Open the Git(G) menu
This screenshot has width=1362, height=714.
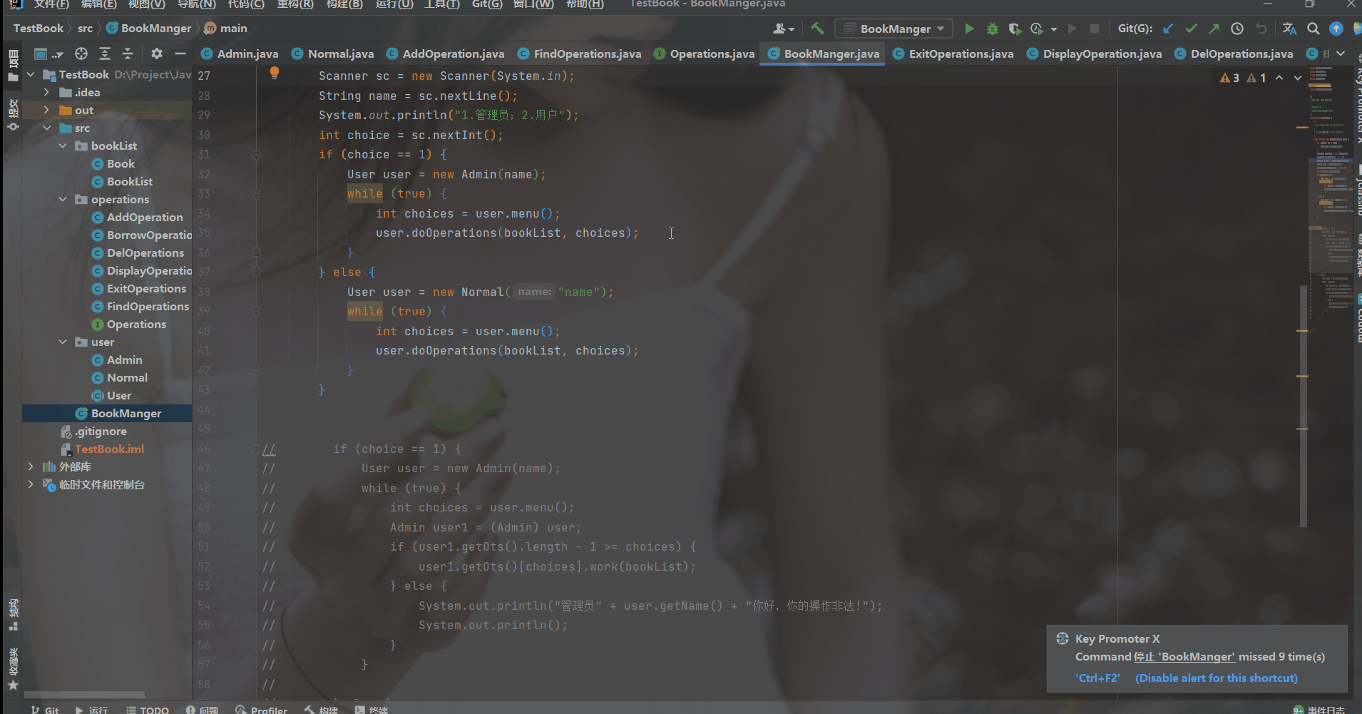pyautogui.click(x=487, y=4)
